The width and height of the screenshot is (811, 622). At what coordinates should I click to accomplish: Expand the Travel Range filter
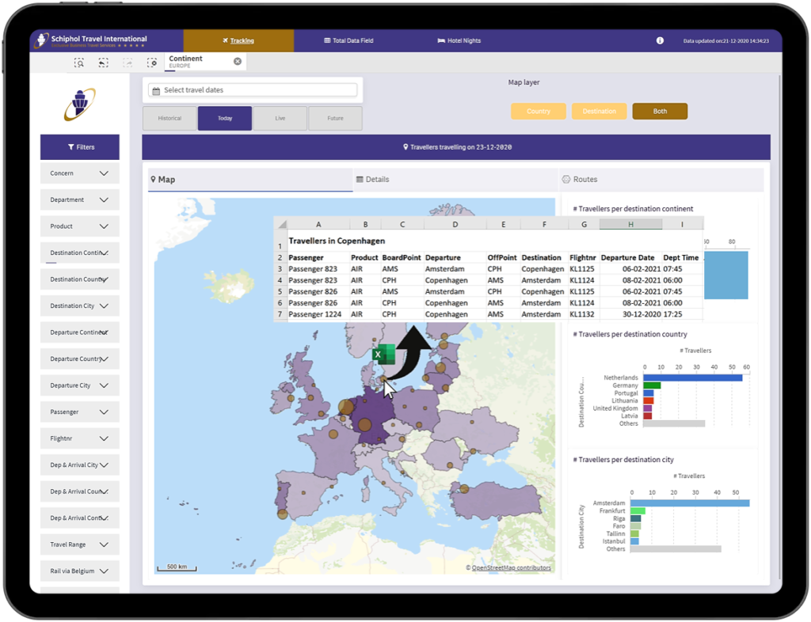pyautogui.click(x=80, y=544)
